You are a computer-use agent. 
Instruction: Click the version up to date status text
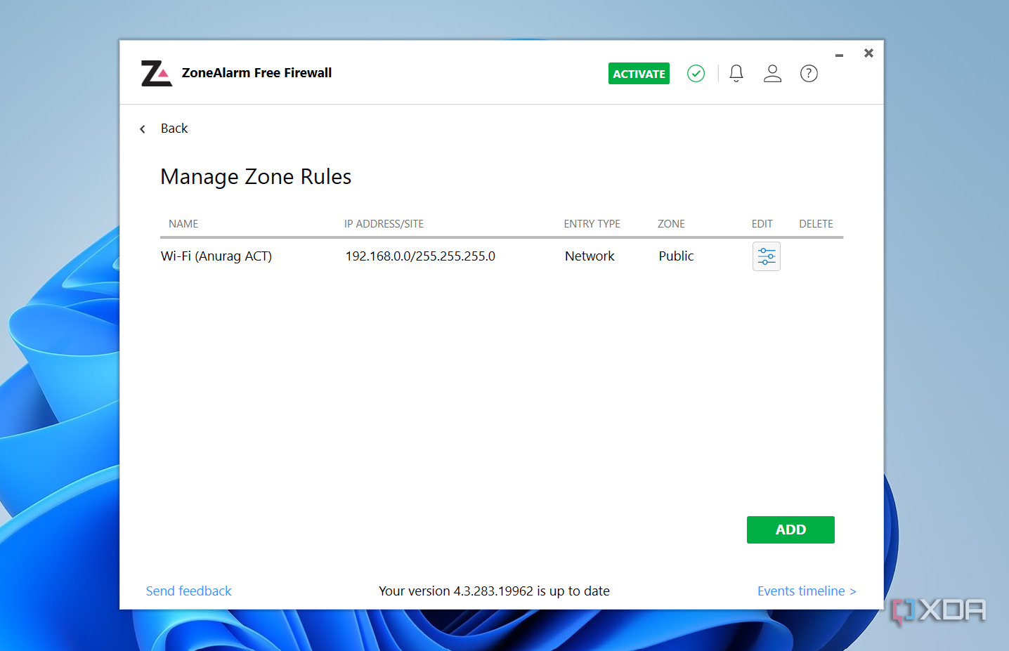click(494, 591)
